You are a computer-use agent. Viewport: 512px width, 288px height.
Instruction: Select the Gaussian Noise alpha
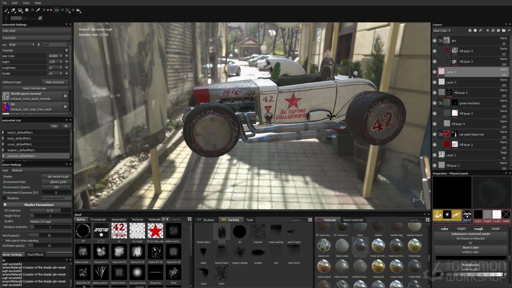pyautogui.click(x=137, y=273)
